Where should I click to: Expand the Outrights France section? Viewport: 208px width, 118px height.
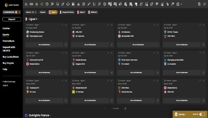tap(50, 115)
